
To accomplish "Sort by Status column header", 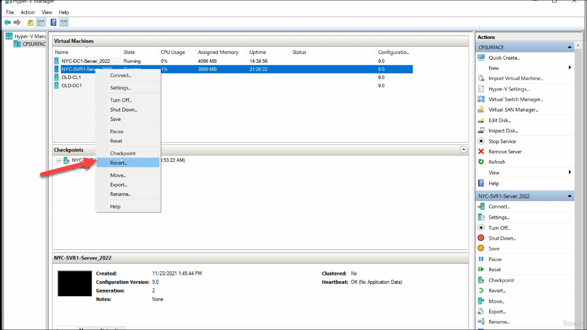I will click(332, 52).
